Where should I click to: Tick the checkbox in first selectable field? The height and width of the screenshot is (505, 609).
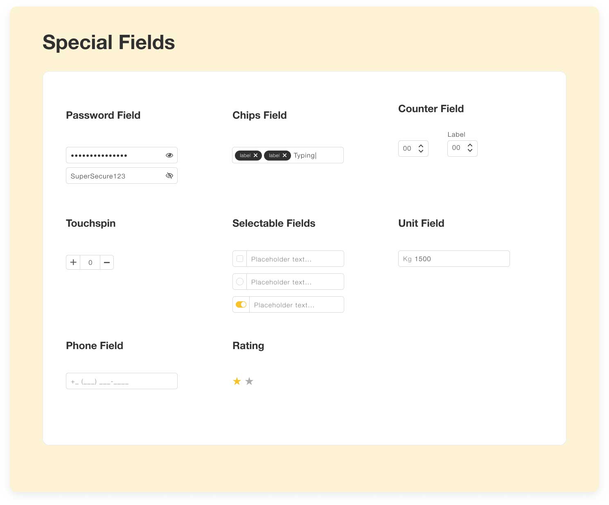point(240,259)
